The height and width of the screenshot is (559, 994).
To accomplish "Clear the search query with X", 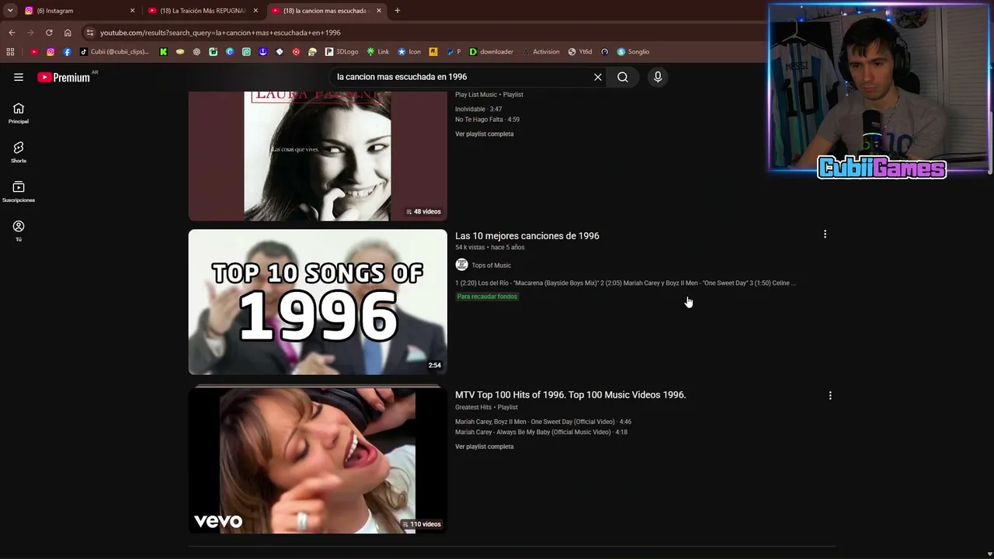I will point(598,77).
